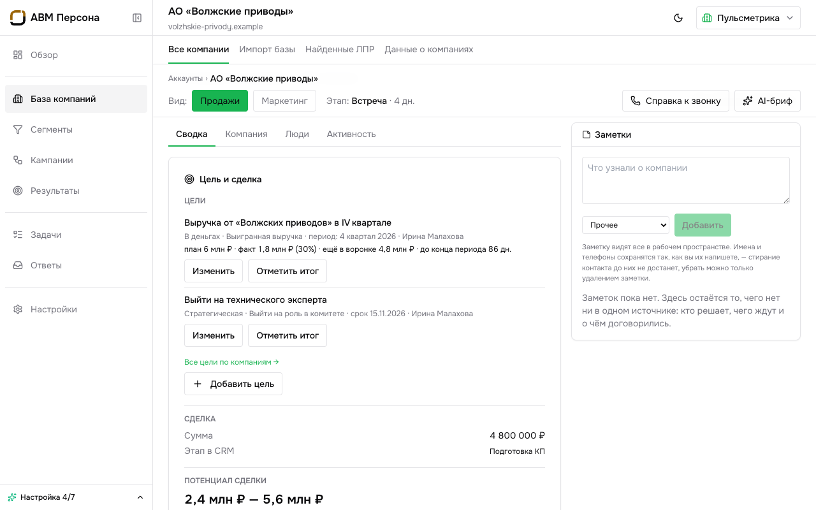Image resolution: width=816 pixels, height=510 pixels.
Task: Click the Сегменты funnel icon
Action: 18,129
